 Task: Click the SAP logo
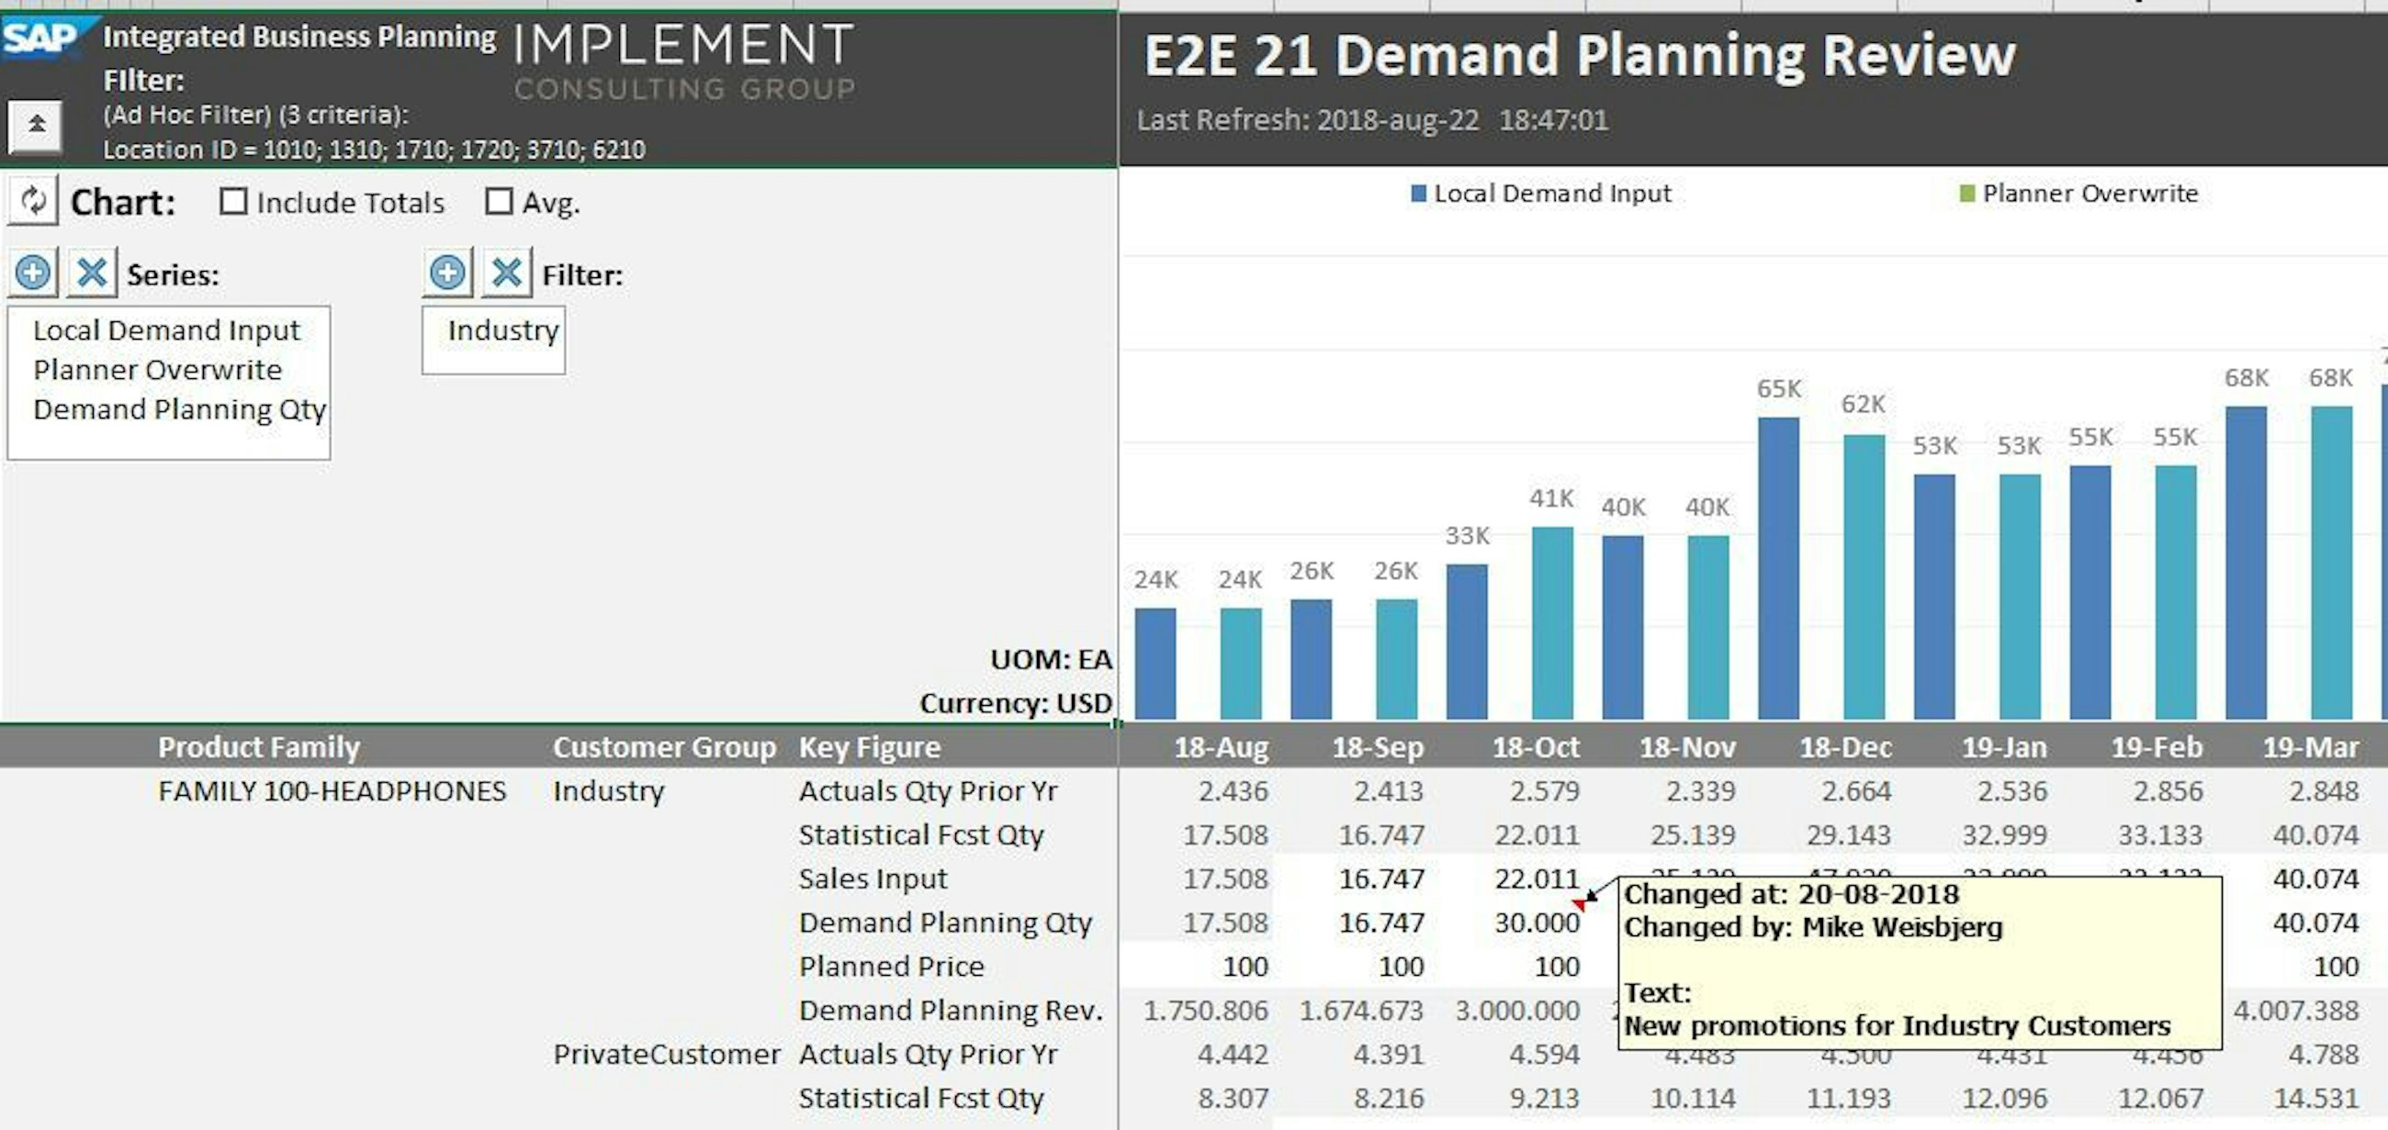click(x=40, y=38)
